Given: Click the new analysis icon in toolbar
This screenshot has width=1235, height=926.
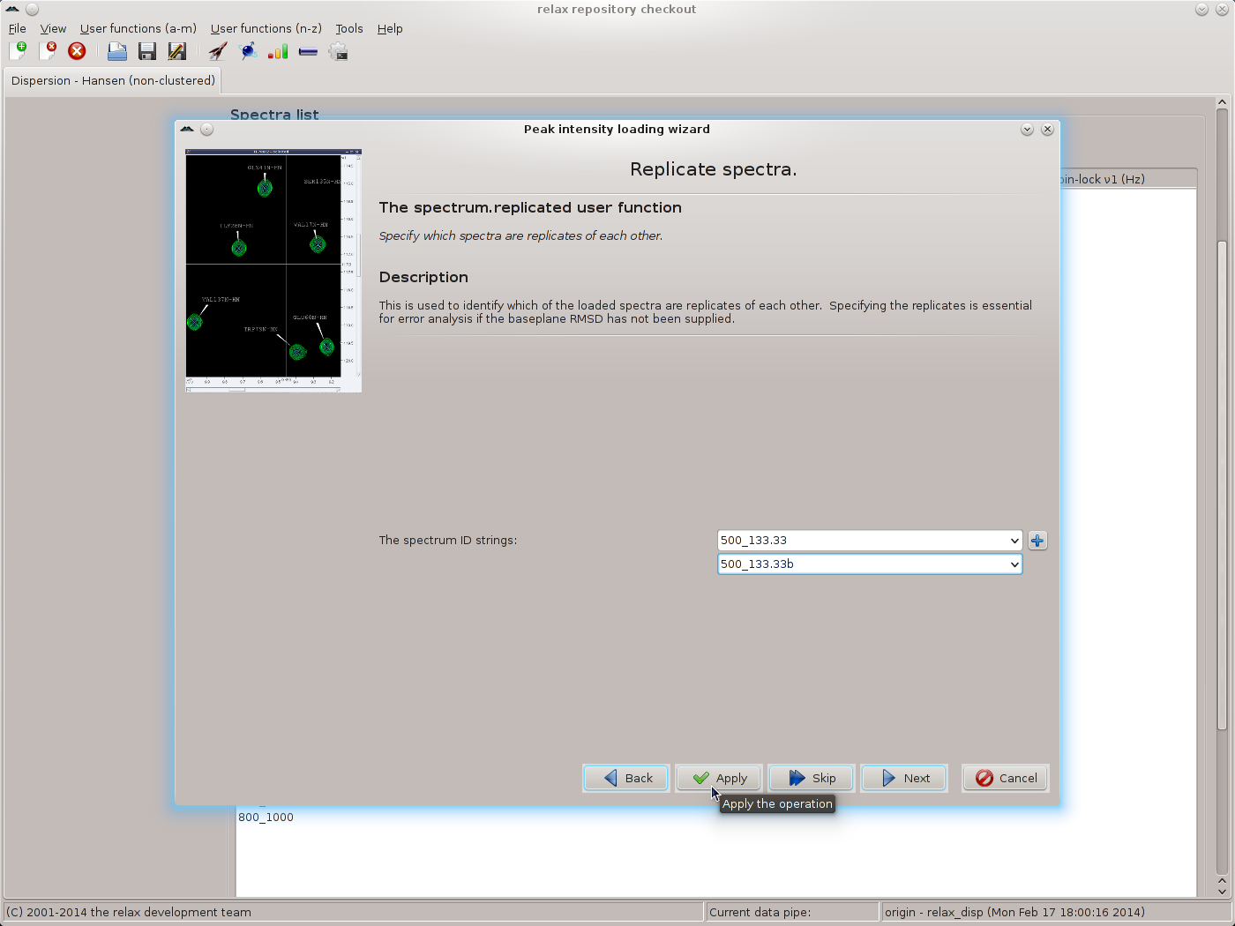Looking at the screenshot, I should click(18, 51).
